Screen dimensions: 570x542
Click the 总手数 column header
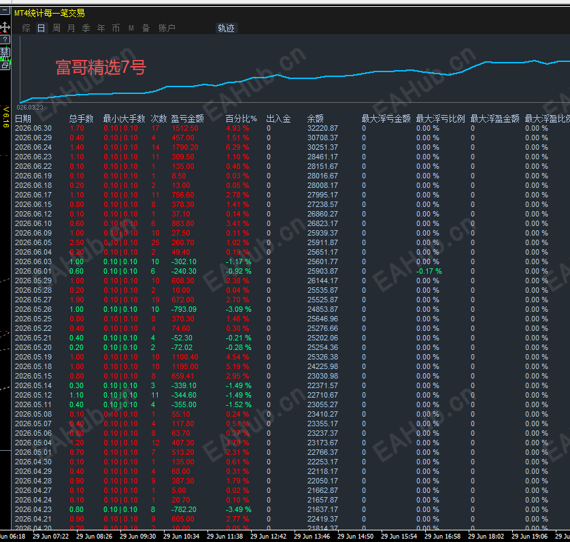82,118
